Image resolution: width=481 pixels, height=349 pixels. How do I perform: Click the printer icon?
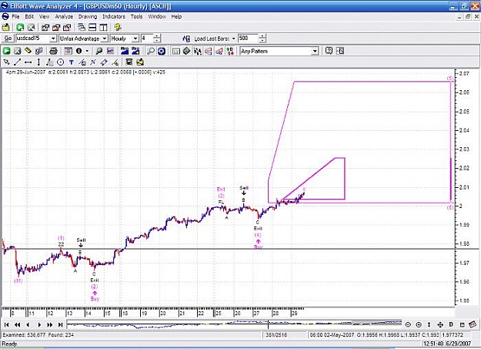tap(53, 51)
